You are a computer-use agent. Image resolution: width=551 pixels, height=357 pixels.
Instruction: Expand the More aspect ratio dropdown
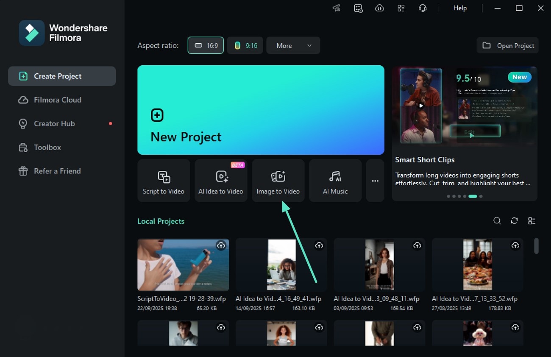(293, 45)
